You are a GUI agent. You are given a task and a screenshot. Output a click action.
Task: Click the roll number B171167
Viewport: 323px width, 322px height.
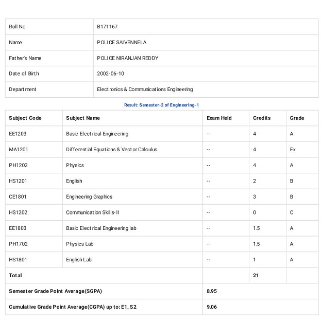(x=107, y=27)
